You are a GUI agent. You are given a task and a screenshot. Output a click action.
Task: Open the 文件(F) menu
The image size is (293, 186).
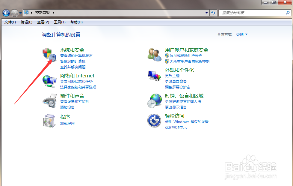(10, 22)
